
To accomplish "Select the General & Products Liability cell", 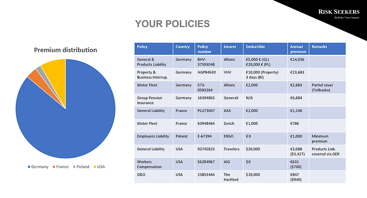I will pos(153,62).
